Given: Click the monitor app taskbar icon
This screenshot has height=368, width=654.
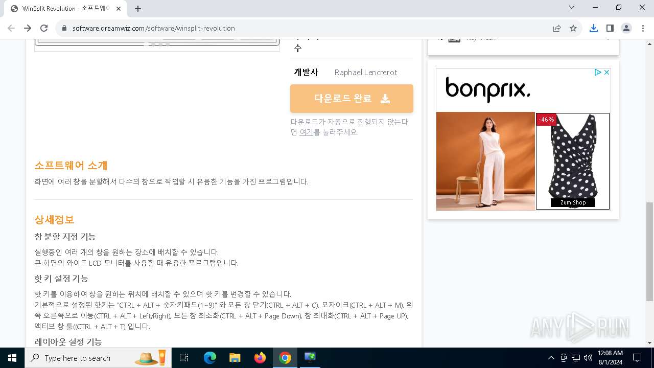Looking at the screenshot, I should [310, 358].
